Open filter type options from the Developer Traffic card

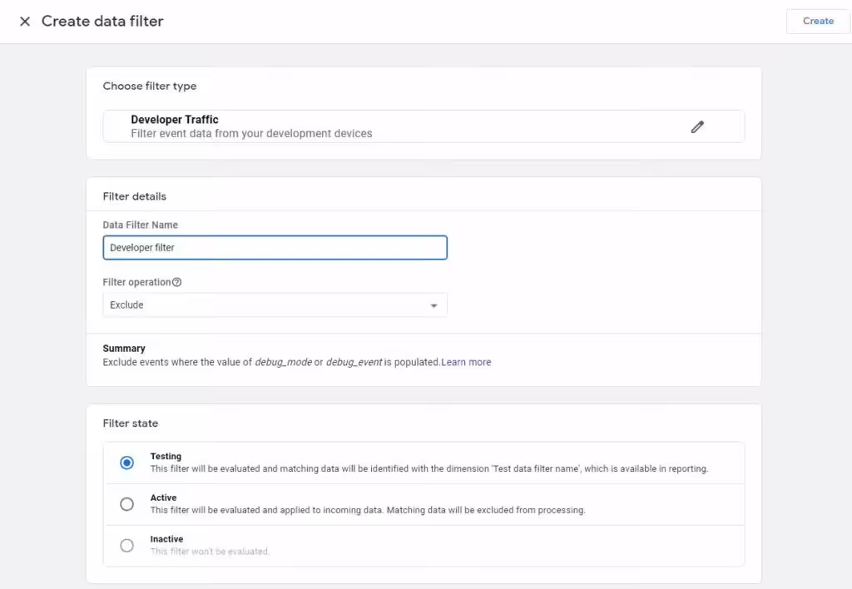click(x=697, y=126)
